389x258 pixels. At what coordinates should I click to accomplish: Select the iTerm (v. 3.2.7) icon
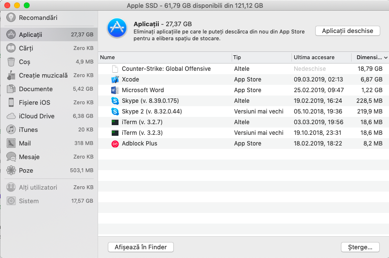coord(115,122)
